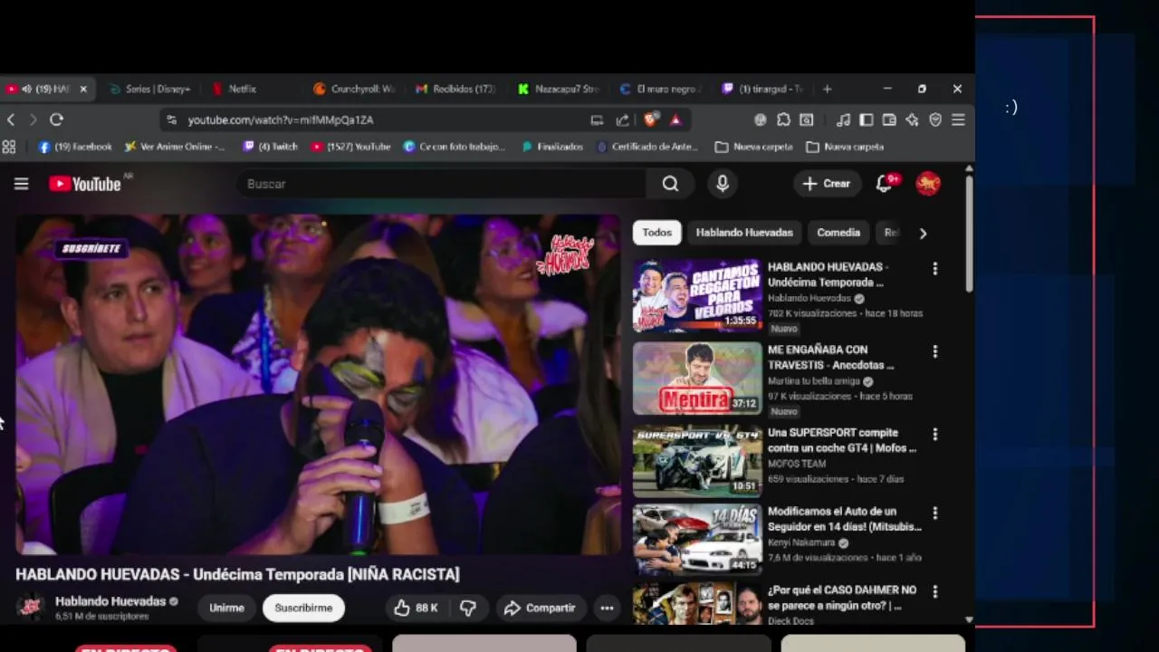Select the 'Hablando Huevadas' filter chip
This screenshot has height=652, width=1159.
(744, 233)
